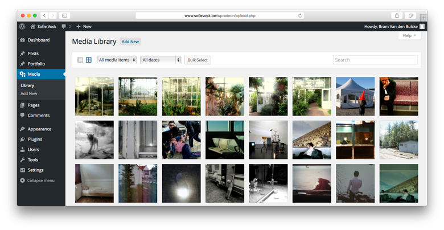Open the bright light in darkness thumbnail
This screenshot has width=444, height=230.
(181, 183)
